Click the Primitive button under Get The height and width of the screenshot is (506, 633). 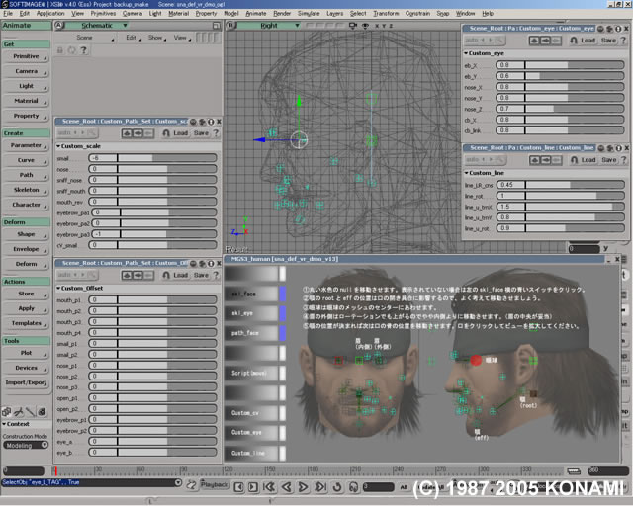(x=26, y=56)
